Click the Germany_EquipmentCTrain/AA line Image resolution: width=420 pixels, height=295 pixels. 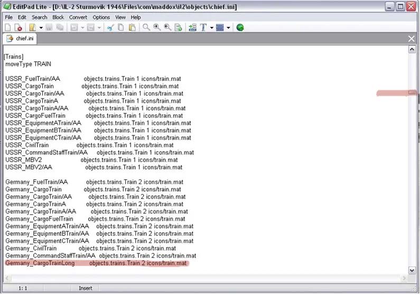pyautogui.click(x=99, y=241)
